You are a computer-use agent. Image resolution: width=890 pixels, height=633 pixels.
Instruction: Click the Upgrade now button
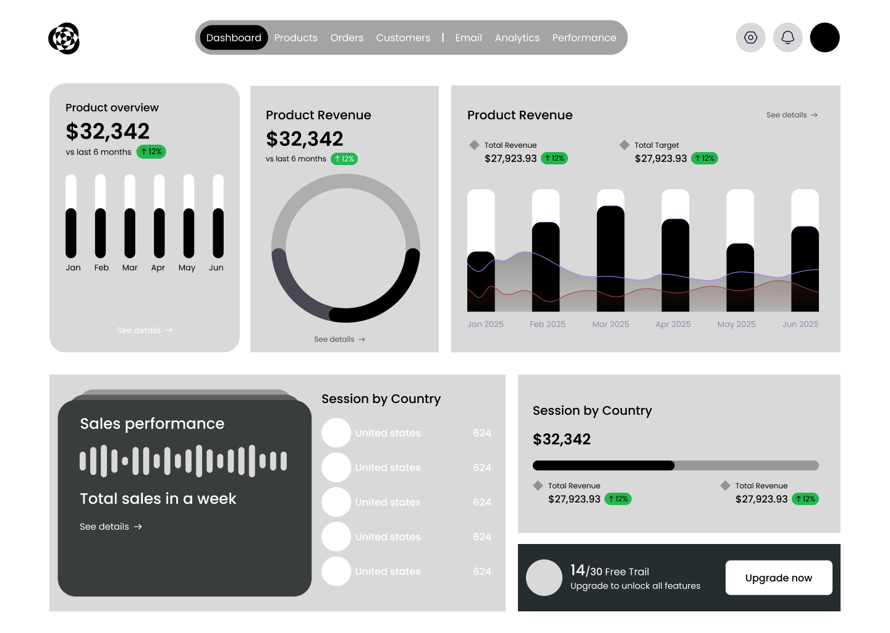pos(779,577)
